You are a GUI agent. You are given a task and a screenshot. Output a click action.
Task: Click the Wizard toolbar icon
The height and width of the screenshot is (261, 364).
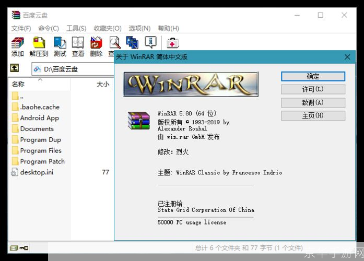(x=132, y=42)
